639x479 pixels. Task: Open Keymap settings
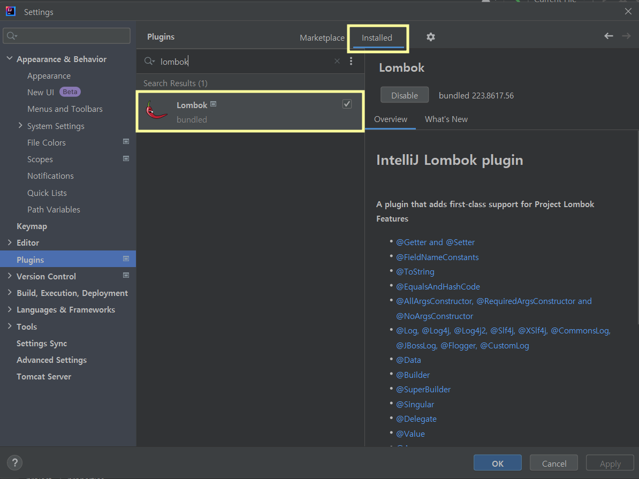point(32,226)
